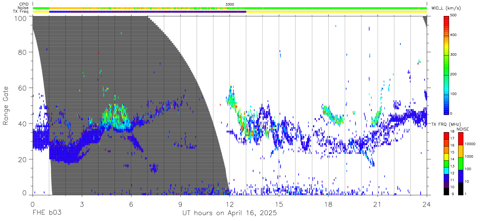The image size is (480, 221).
Task: Click the 1000 noise tick label
Action: pyautogui.click(x=470, y=157)
